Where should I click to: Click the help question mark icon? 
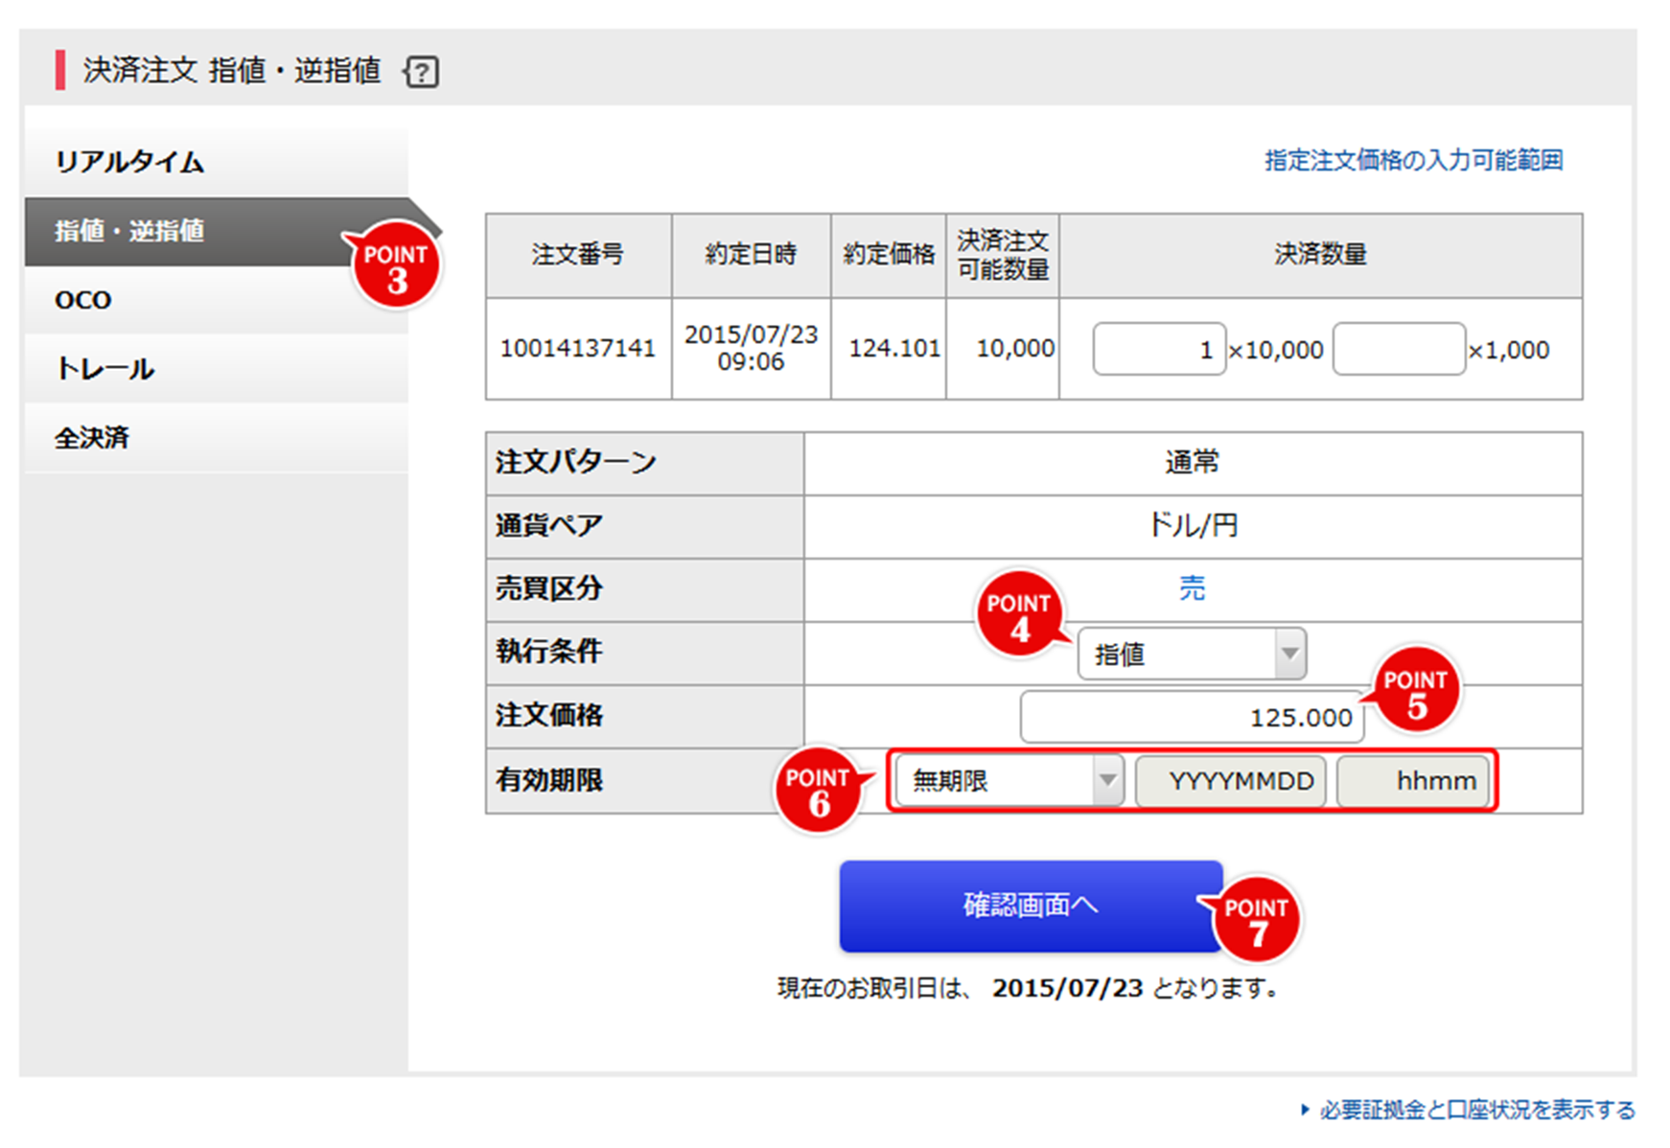422,73
